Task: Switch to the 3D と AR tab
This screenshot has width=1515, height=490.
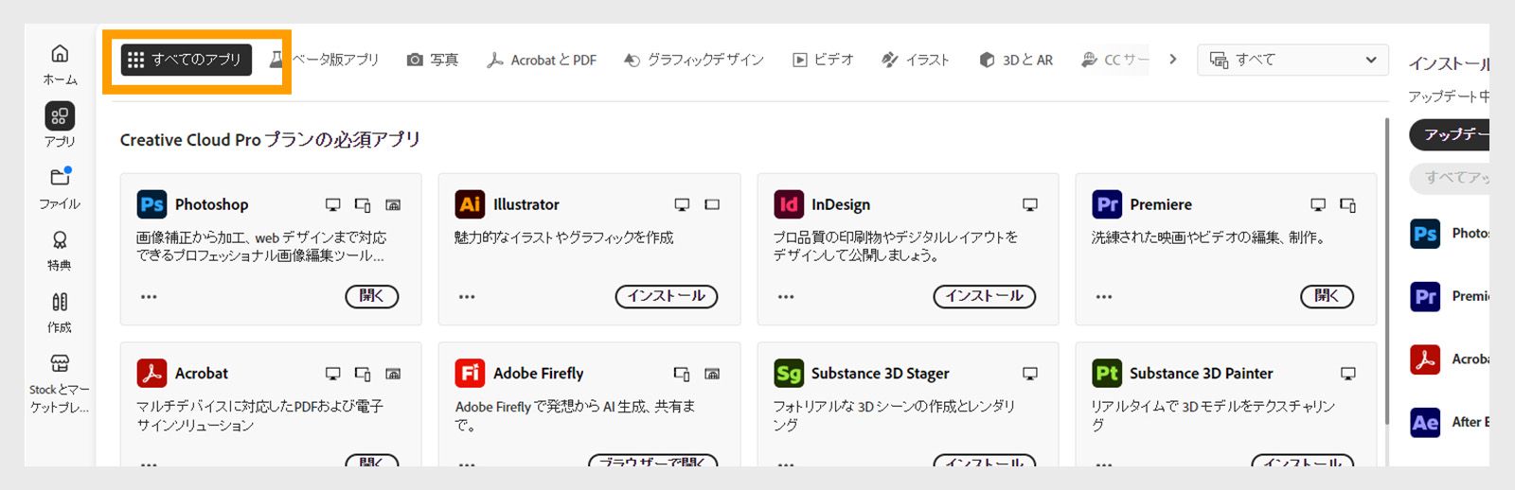Action: pyautogui.click(x=1016, y=60)
